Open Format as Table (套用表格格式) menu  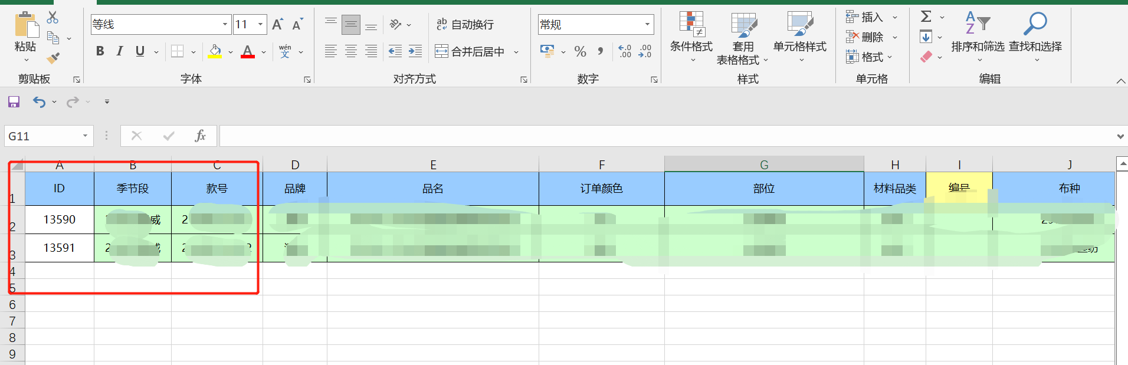click(742, 38)
